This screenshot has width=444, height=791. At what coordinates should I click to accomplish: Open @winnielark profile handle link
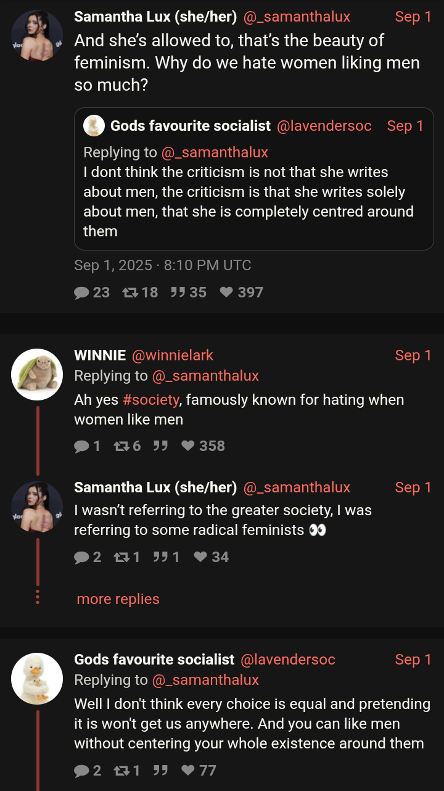point(173,355)
